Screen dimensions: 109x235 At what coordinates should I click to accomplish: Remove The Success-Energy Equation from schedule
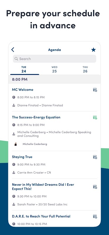pos(95,117)
